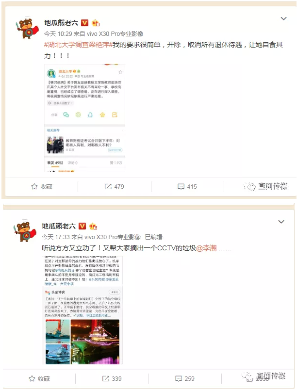This screenshot has width=297, height=391.
Task: Expand the second post's options chevron
Action: point(281,222)
